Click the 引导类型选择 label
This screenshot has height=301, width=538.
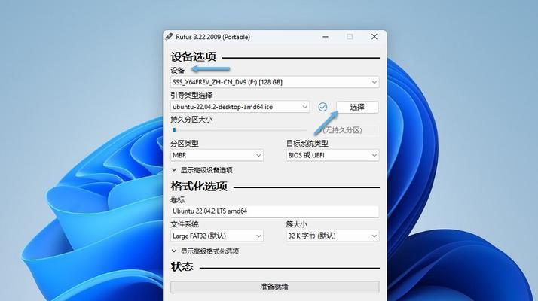(191, 95)
